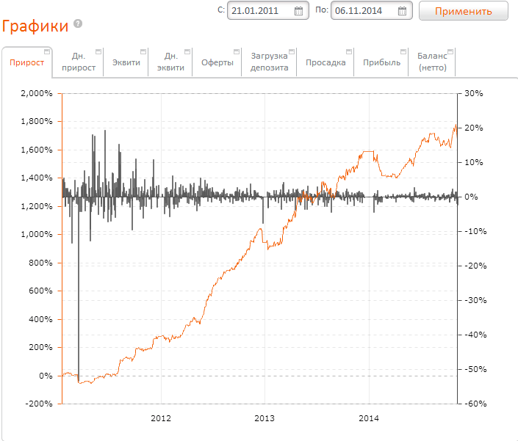Click the small window icon on Дн. прирост tab
Image resolution: width=518 pixels, height=441 pixels.
coord(98,51)
